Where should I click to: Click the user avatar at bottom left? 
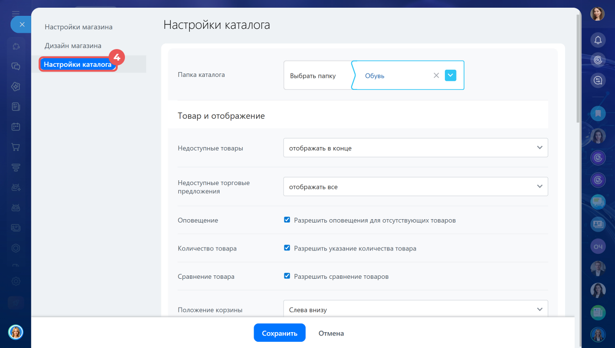[x=16, y=332]
